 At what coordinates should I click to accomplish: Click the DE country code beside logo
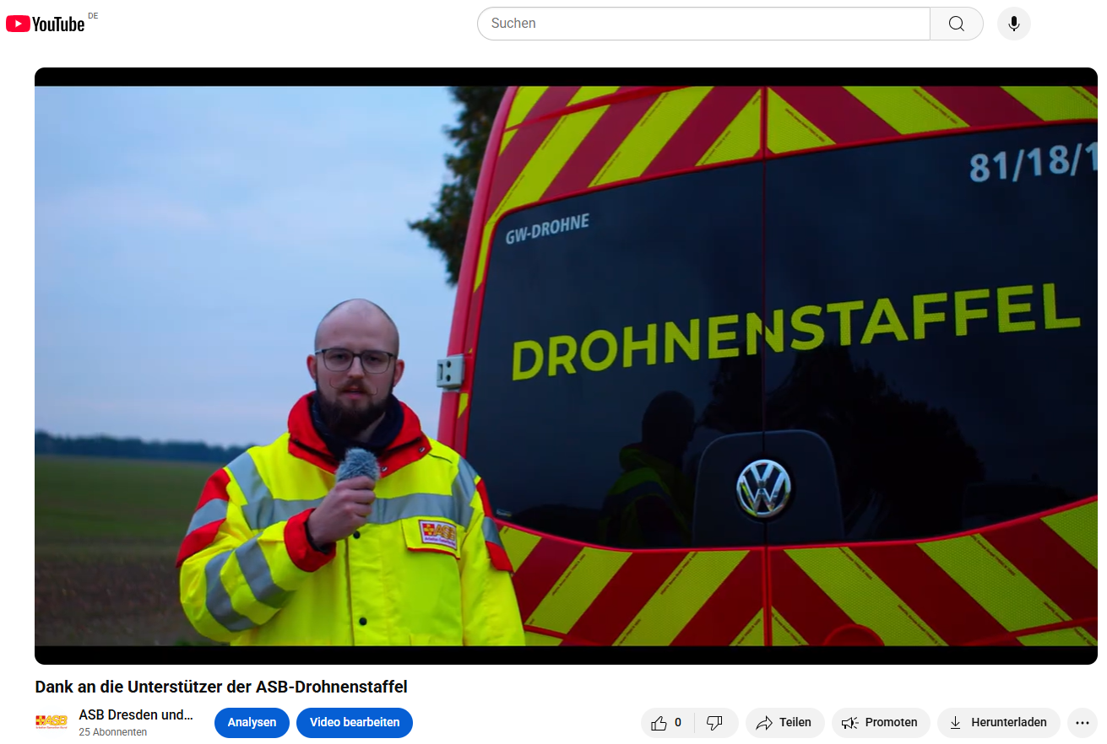[93, 16]
